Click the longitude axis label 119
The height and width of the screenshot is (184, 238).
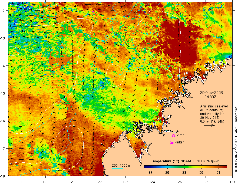click(x=19, y=182)
